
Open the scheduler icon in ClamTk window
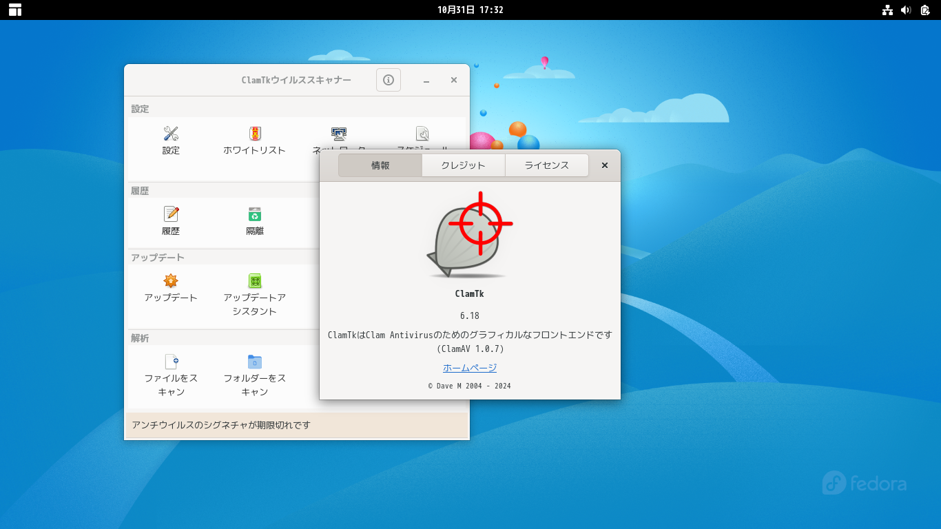pyautogui.click(x=422, y=134)
